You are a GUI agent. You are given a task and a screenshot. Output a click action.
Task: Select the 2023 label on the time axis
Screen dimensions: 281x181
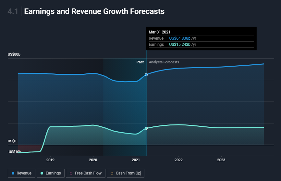[221, 160]
